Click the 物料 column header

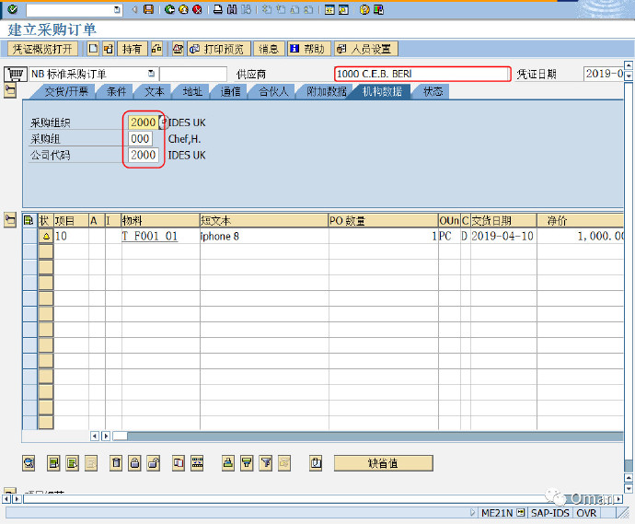(160, 220)
